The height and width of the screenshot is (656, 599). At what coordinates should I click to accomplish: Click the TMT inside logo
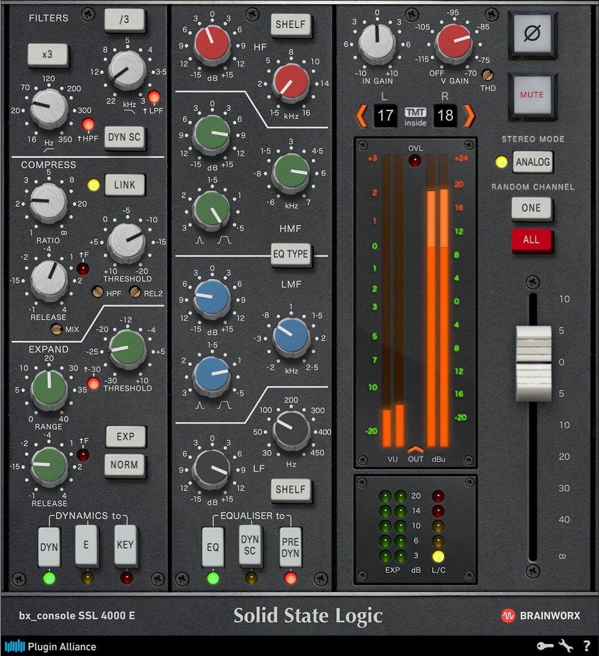click(415, 117)
